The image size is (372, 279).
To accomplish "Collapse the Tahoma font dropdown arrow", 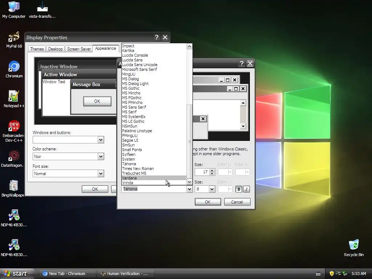I will pyautogui.click(x=189, y=189).
